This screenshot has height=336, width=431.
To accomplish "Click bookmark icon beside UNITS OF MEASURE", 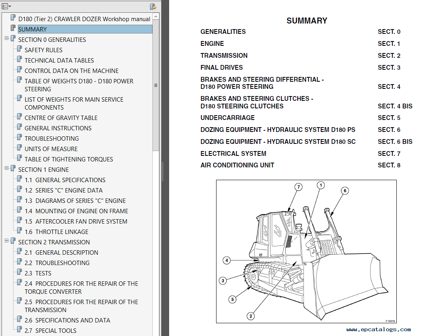I will pyautogui.click(x=19, y=148).
